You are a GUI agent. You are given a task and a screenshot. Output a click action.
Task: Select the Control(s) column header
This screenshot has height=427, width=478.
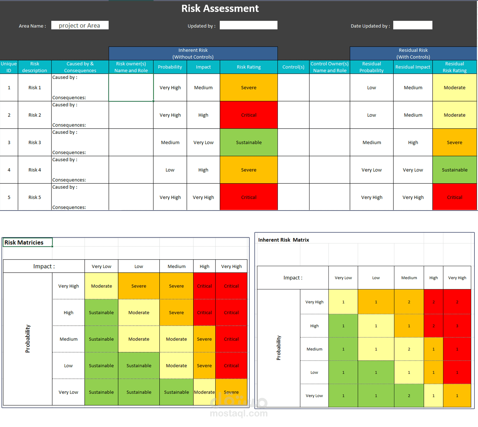(x=293, y=67)
